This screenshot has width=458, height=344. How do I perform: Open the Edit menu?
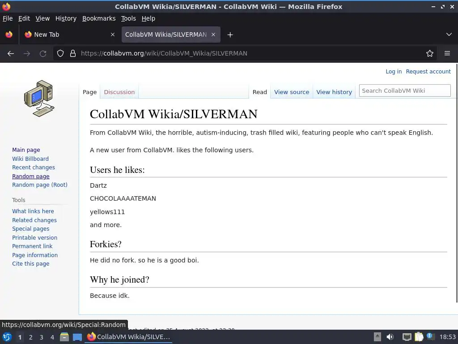click(x=24, y=18)
